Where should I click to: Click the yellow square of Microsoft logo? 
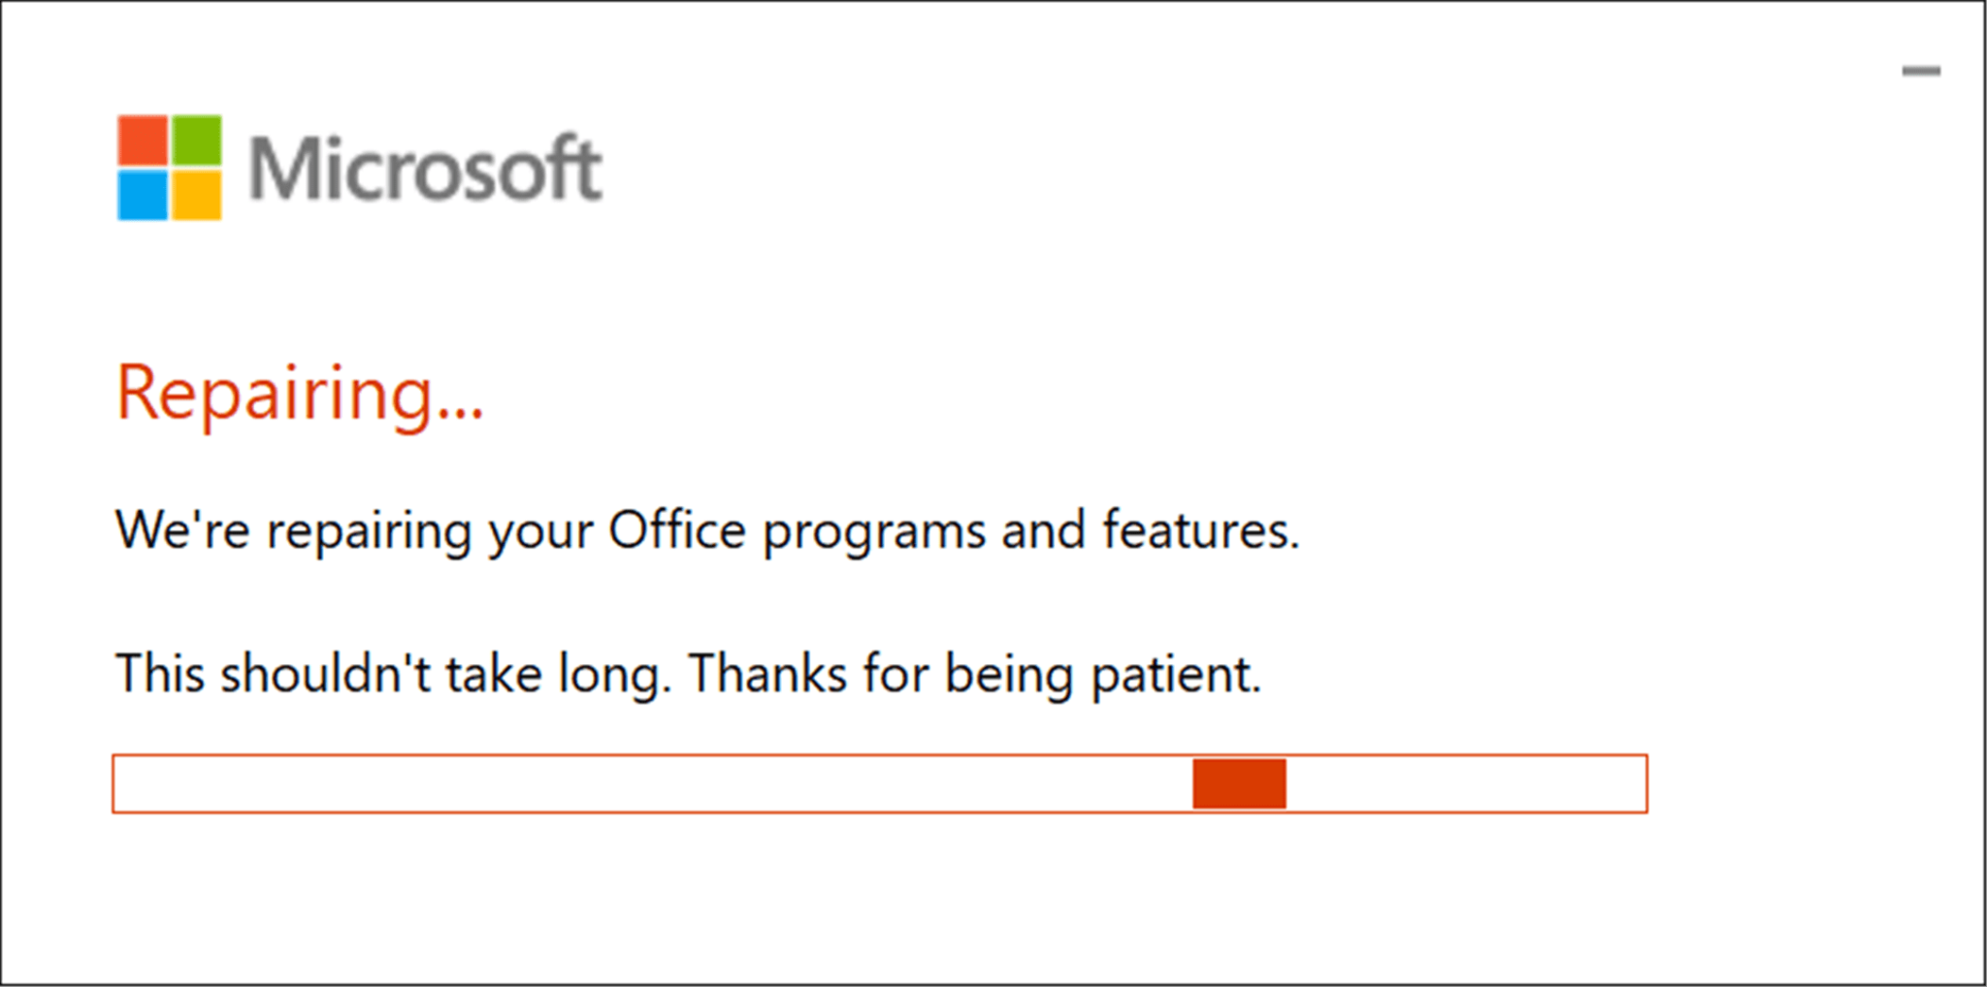point(196,195)
